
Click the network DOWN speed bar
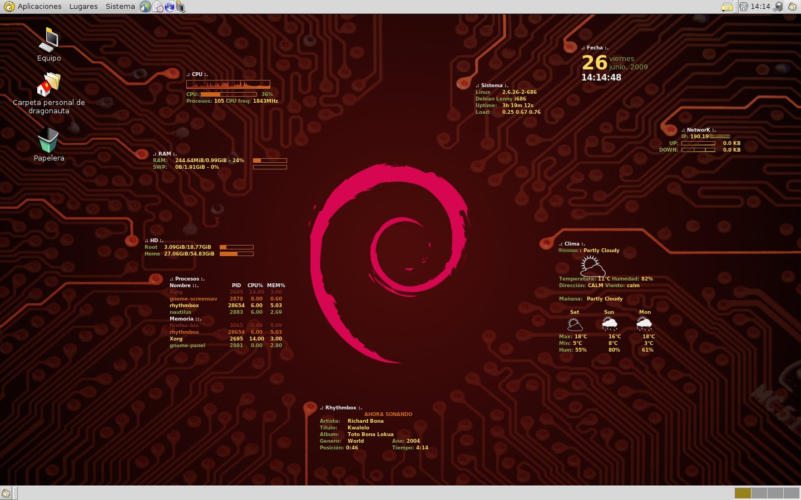click(x=698, y=150)
